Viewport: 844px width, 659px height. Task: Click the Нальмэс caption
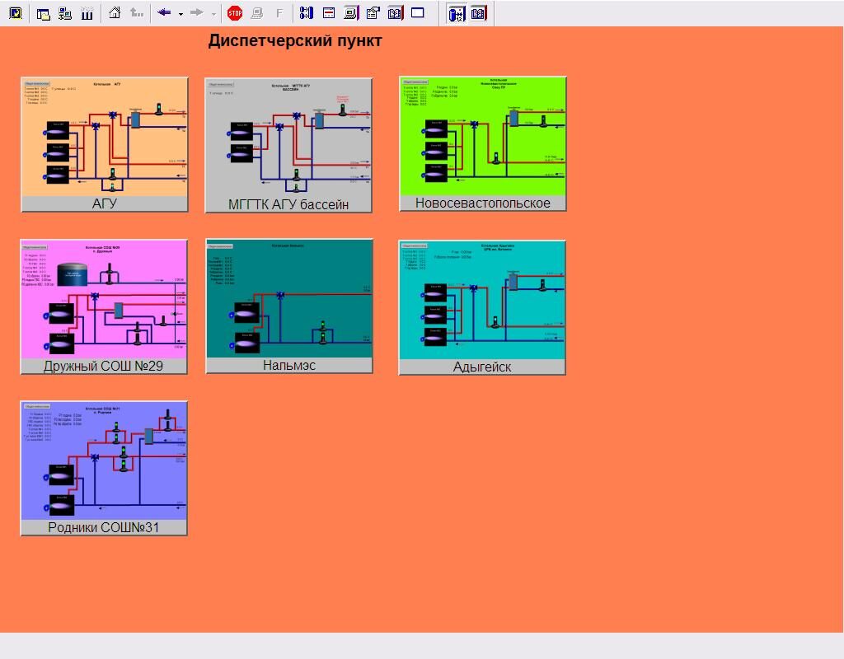pyautogui.click(x=289, y=366)
